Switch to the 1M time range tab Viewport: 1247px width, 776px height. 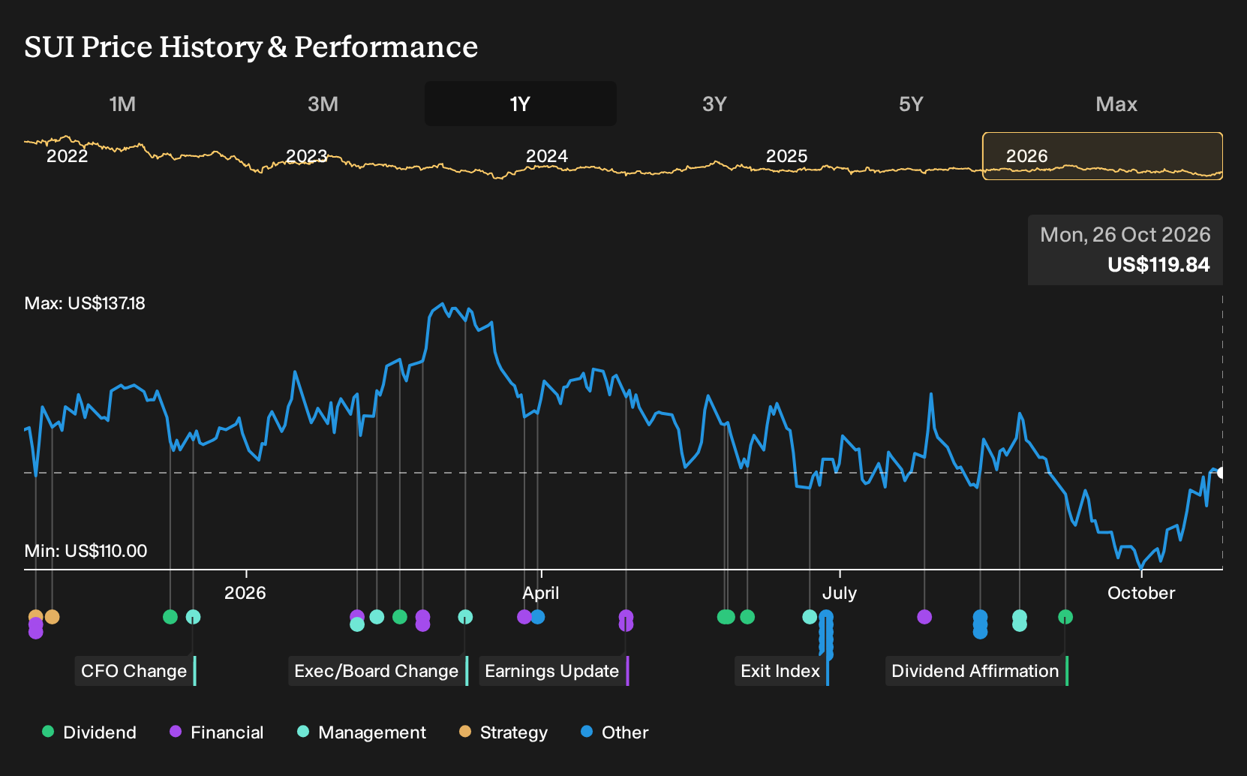122,104
